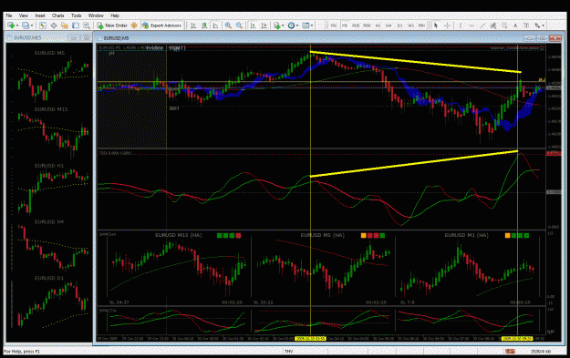
Task: Switch to M1 timeframe
Action: pyautogui.click(x=334, y=26)
